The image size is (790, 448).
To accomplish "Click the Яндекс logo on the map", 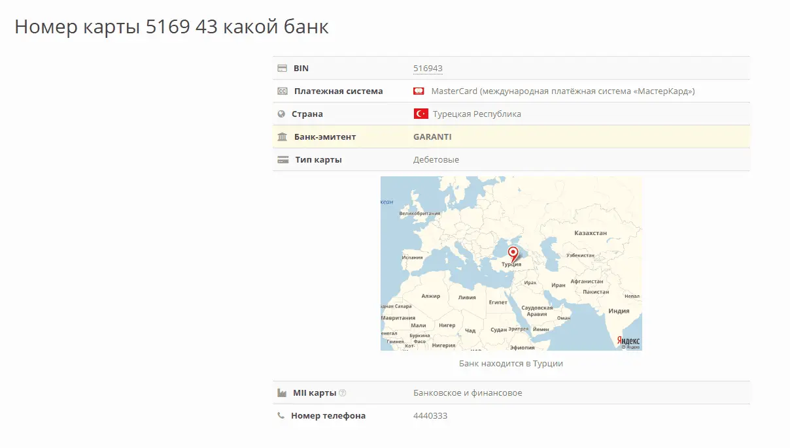I will [629, 341].
